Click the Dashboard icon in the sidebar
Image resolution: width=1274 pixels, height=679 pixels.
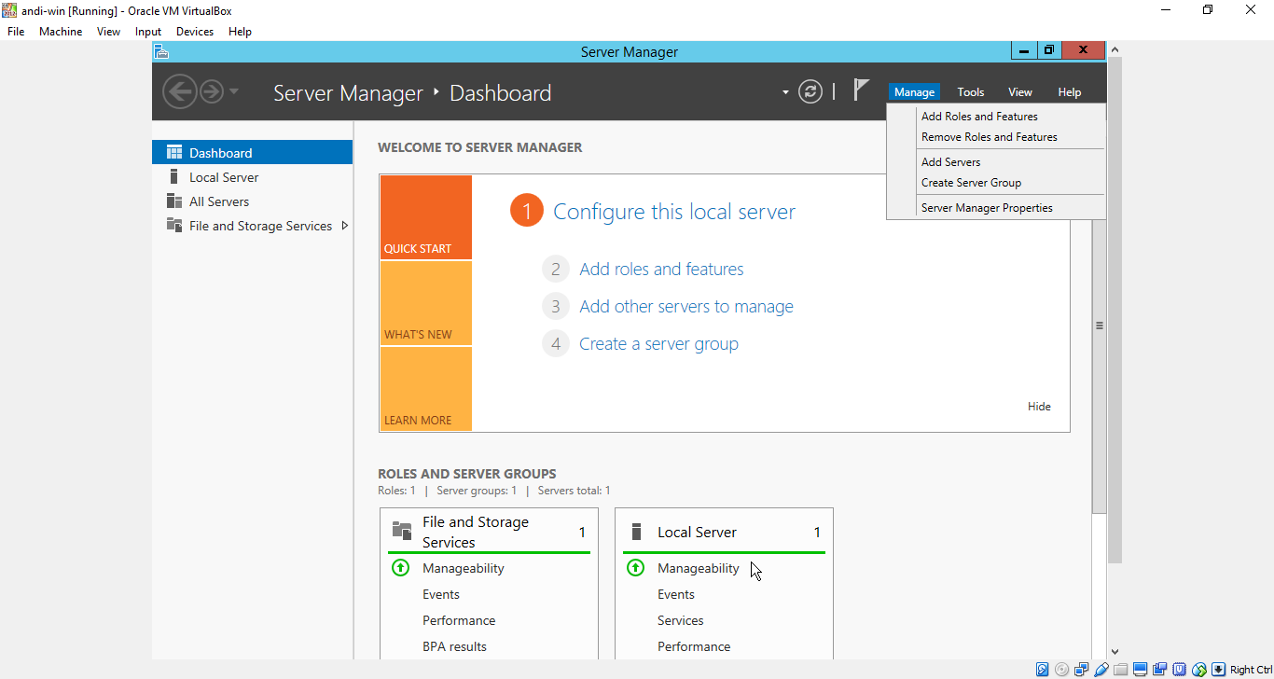tap(173, 153)
